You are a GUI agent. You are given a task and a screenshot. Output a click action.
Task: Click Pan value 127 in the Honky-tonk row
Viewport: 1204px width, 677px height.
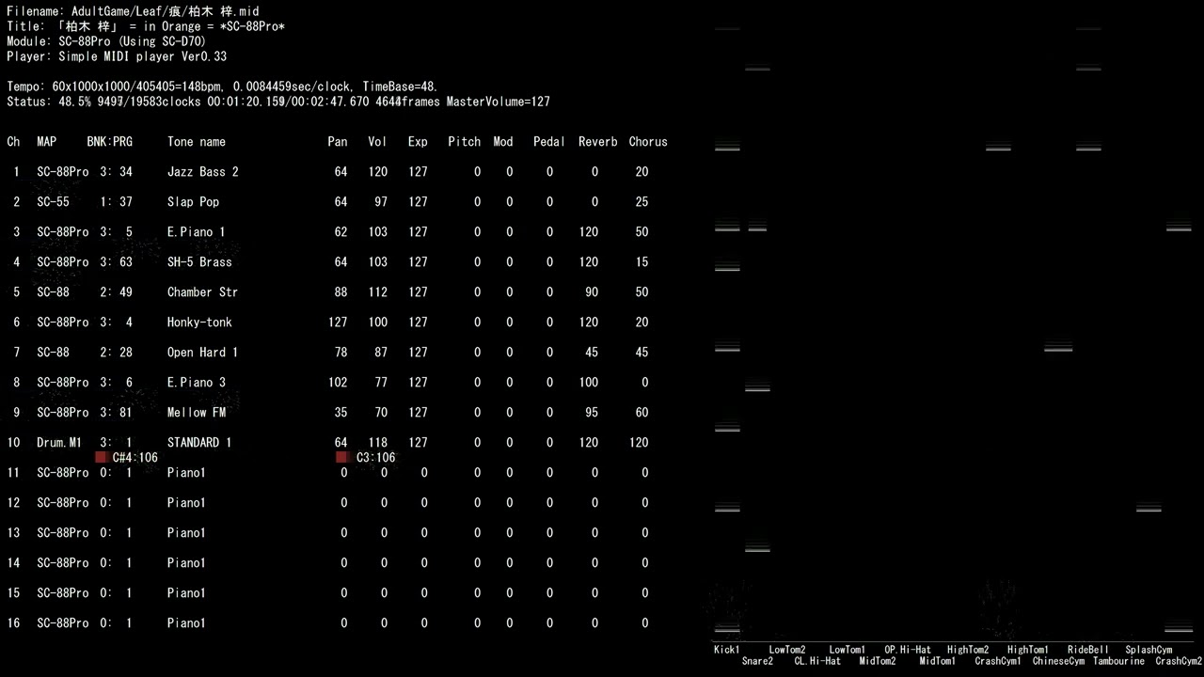tap(338, 323)
